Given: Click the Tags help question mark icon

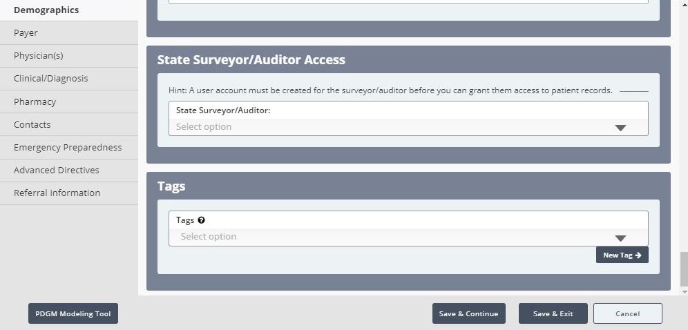Looking at the screenshot, I should pos(201,220).
